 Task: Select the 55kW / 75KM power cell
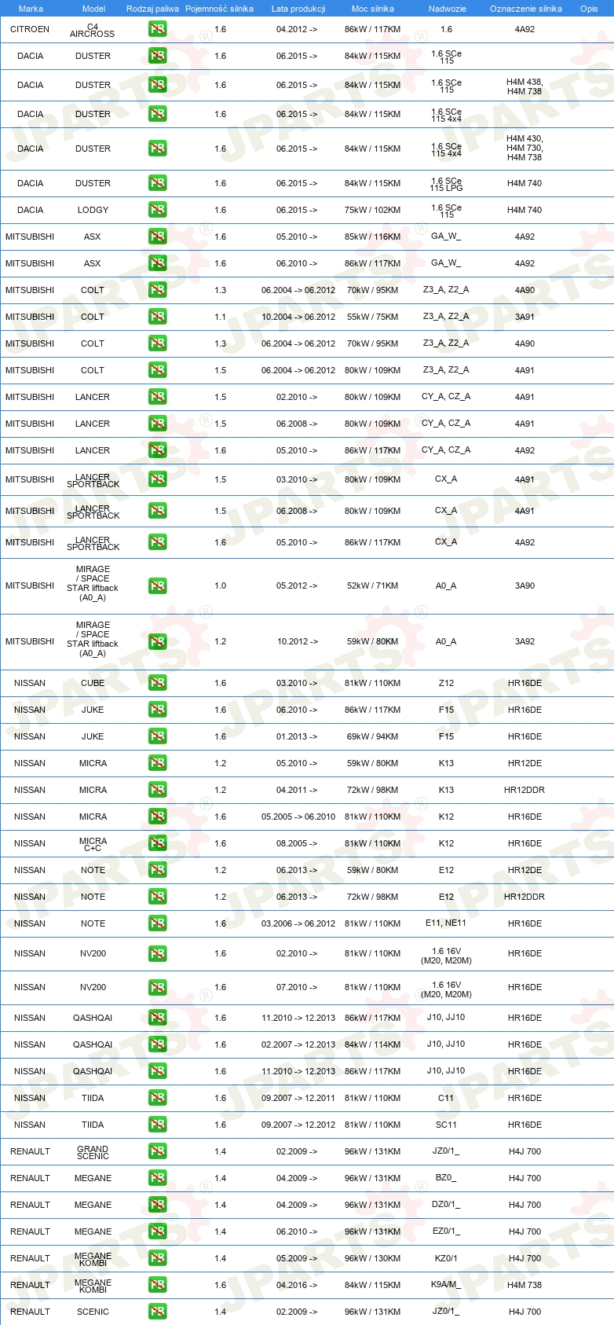coord(372,317)
